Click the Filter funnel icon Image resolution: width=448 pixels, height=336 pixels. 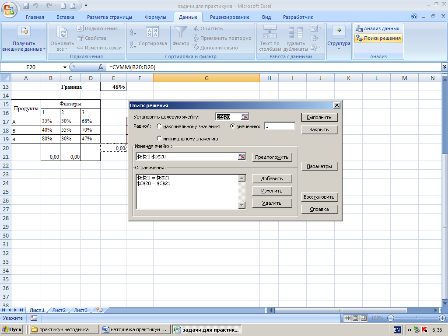[181, 32]
